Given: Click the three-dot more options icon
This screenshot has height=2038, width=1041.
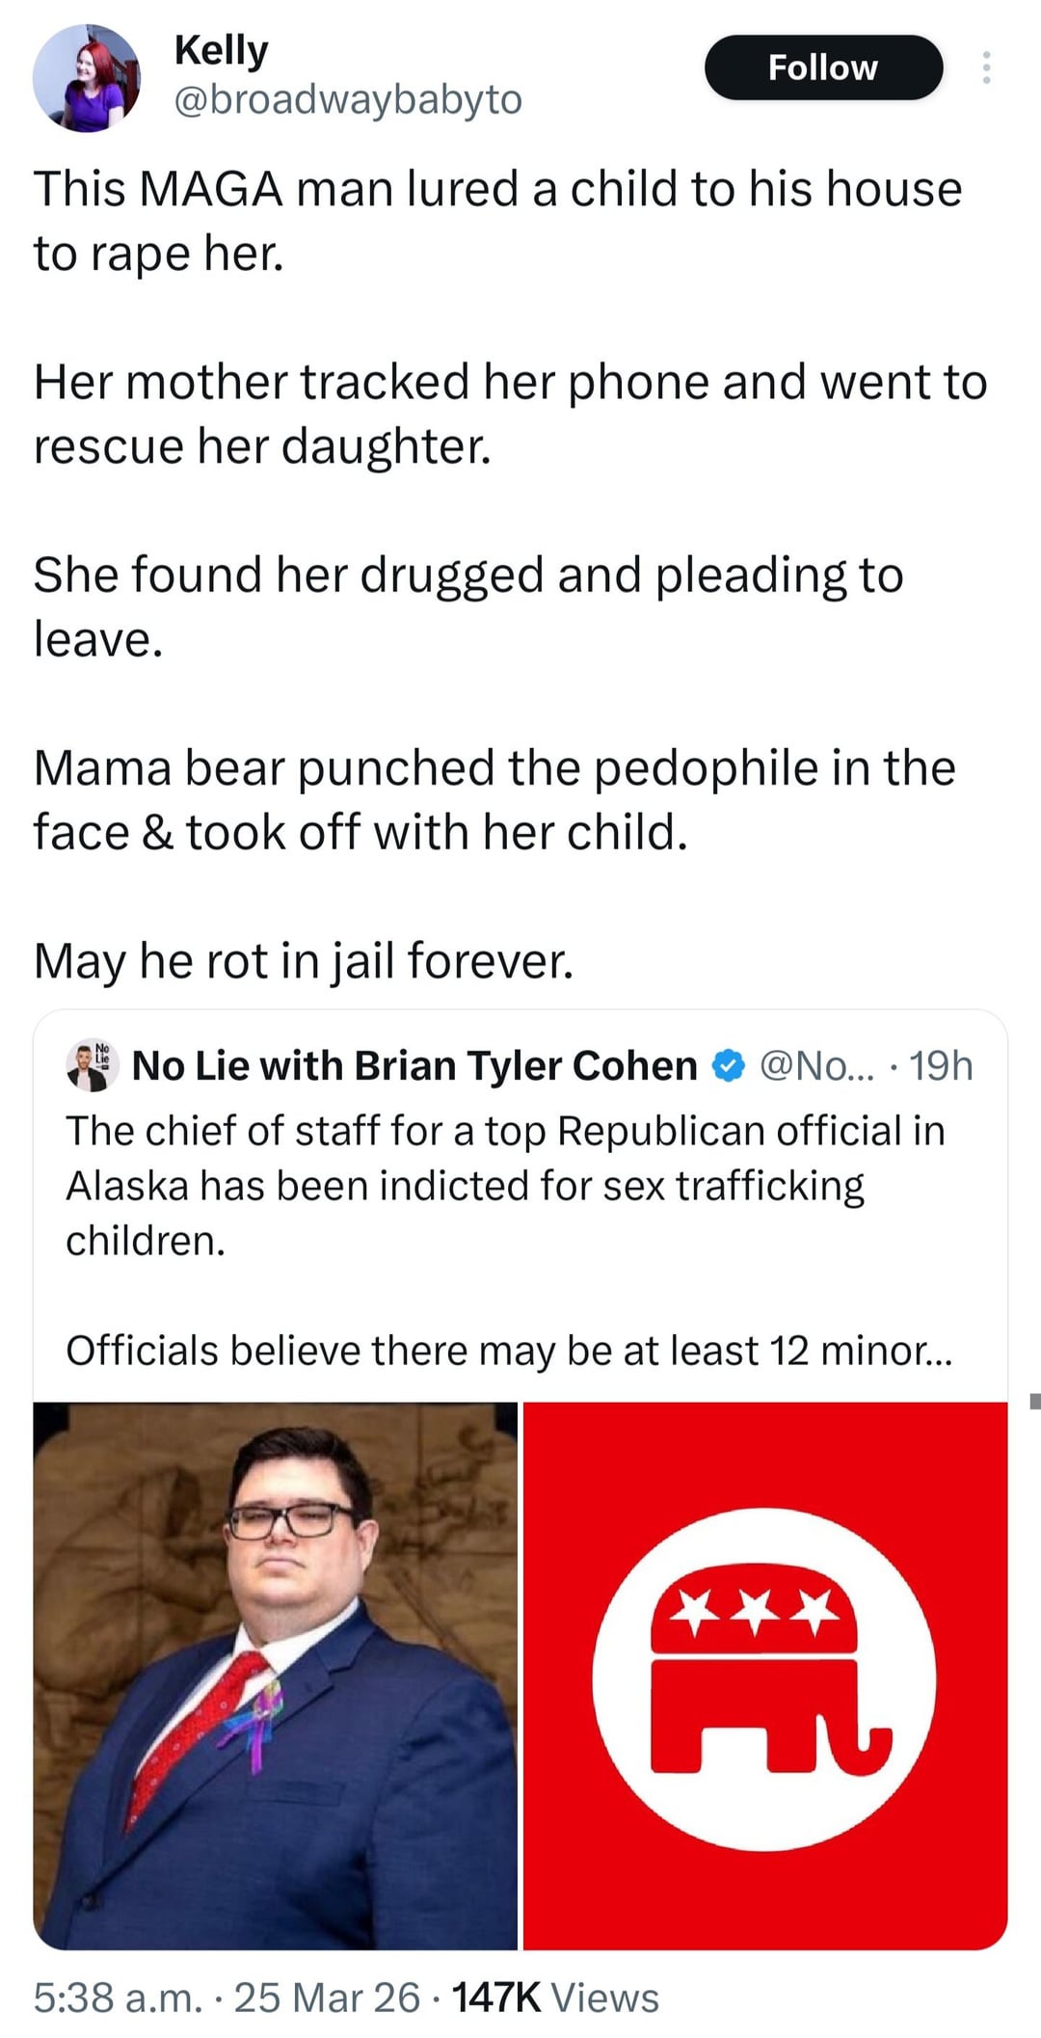Looking at the screenshot, I should [x=985, y=67].
